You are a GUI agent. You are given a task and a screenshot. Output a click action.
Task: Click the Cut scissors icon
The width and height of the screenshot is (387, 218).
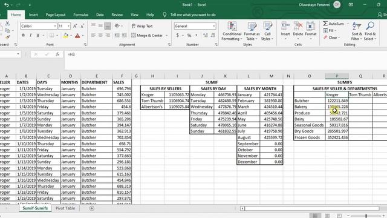click(x=7, y=24)
